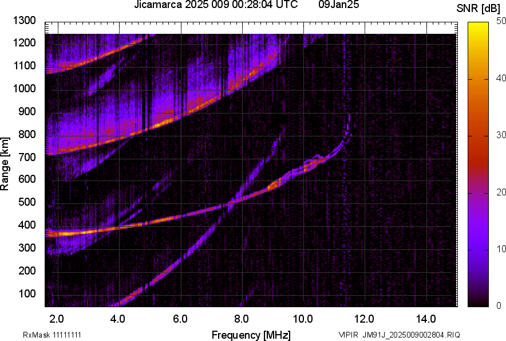
Task: Click the 8.0 frequency tick label
Action: click(x=242, y=319)
